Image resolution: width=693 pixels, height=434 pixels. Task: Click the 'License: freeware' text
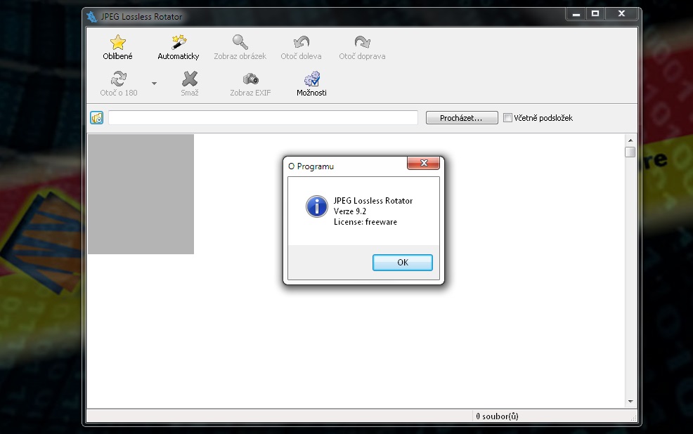[x=365, y=222]
